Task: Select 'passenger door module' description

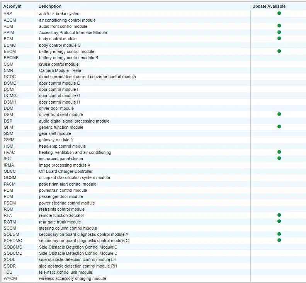Action: tap(61, 197)
